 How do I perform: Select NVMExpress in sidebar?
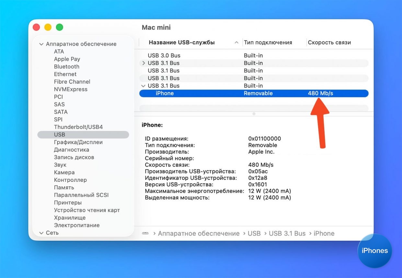[71, 89]
